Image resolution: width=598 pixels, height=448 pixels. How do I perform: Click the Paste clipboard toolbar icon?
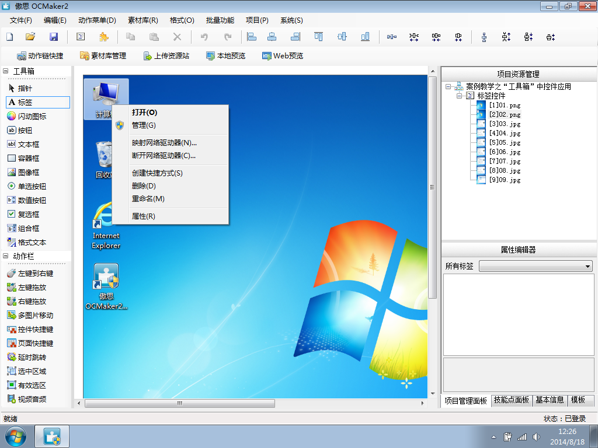pyautogui.click(x=154, y=37)
